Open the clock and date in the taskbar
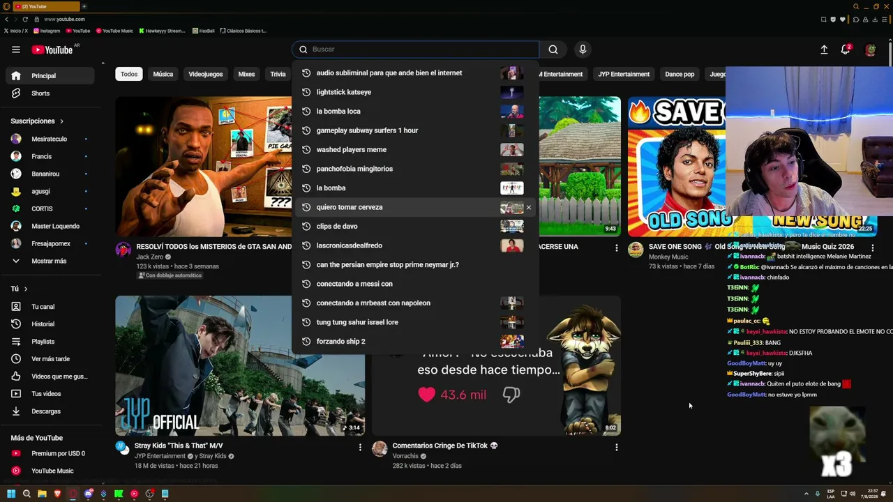The image size is (893, 502). [869, 494]
